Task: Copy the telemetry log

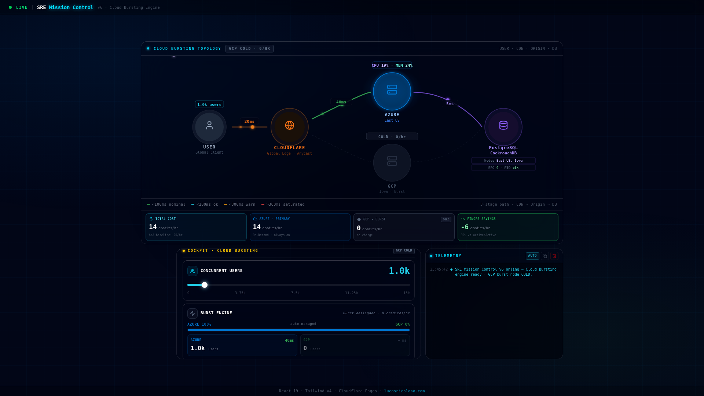Action: 545,256
